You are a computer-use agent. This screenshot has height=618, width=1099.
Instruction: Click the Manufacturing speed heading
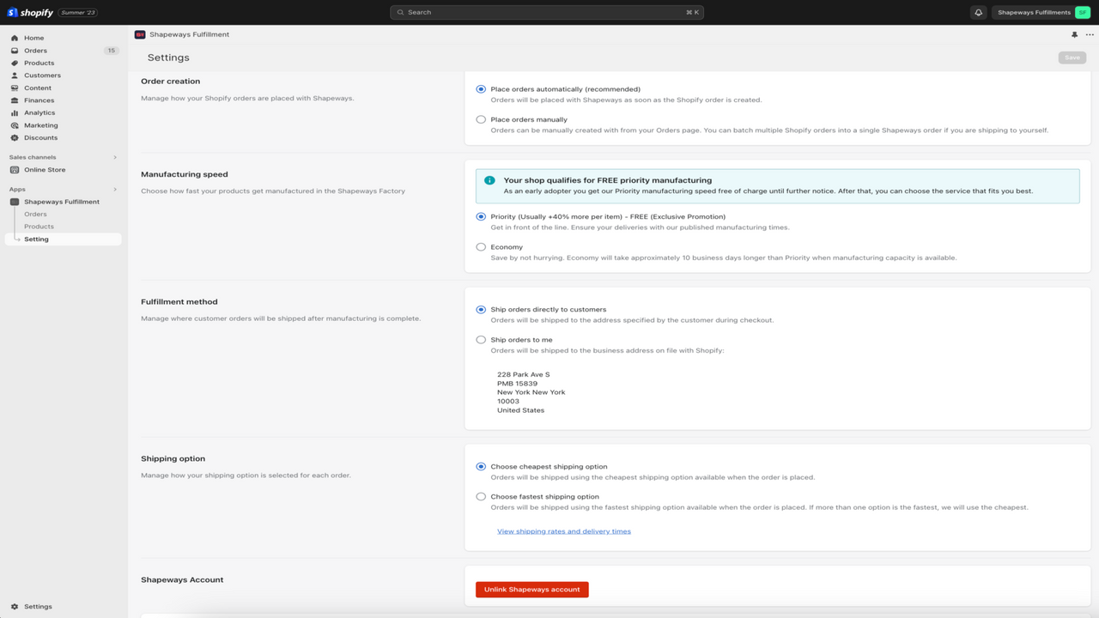(x=185, y=174)
